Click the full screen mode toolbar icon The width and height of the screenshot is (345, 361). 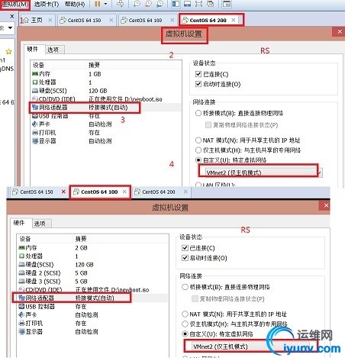click(198, 4)
